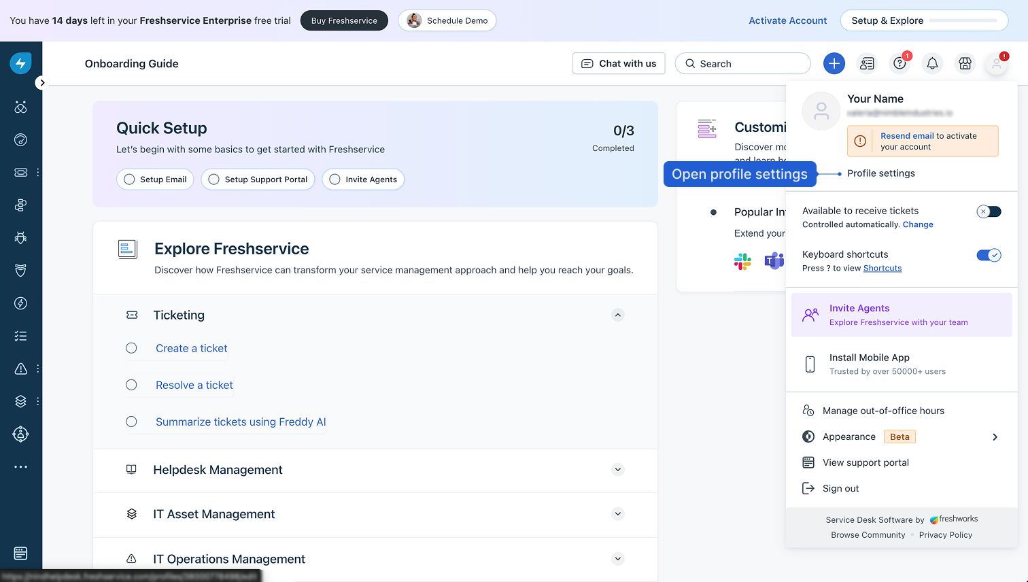Click the Explore Freshservice document icon
The width and height of the screenshot is (1028, 582).
128,250
